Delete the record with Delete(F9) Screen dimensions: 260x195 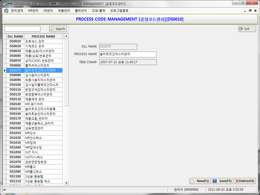click(245, 181)
